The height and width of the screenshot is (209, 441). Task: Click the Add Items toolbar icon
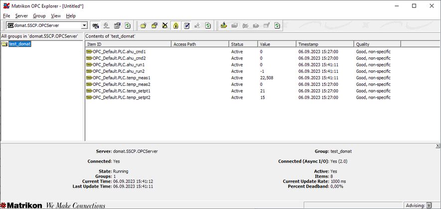coord(222,25)
